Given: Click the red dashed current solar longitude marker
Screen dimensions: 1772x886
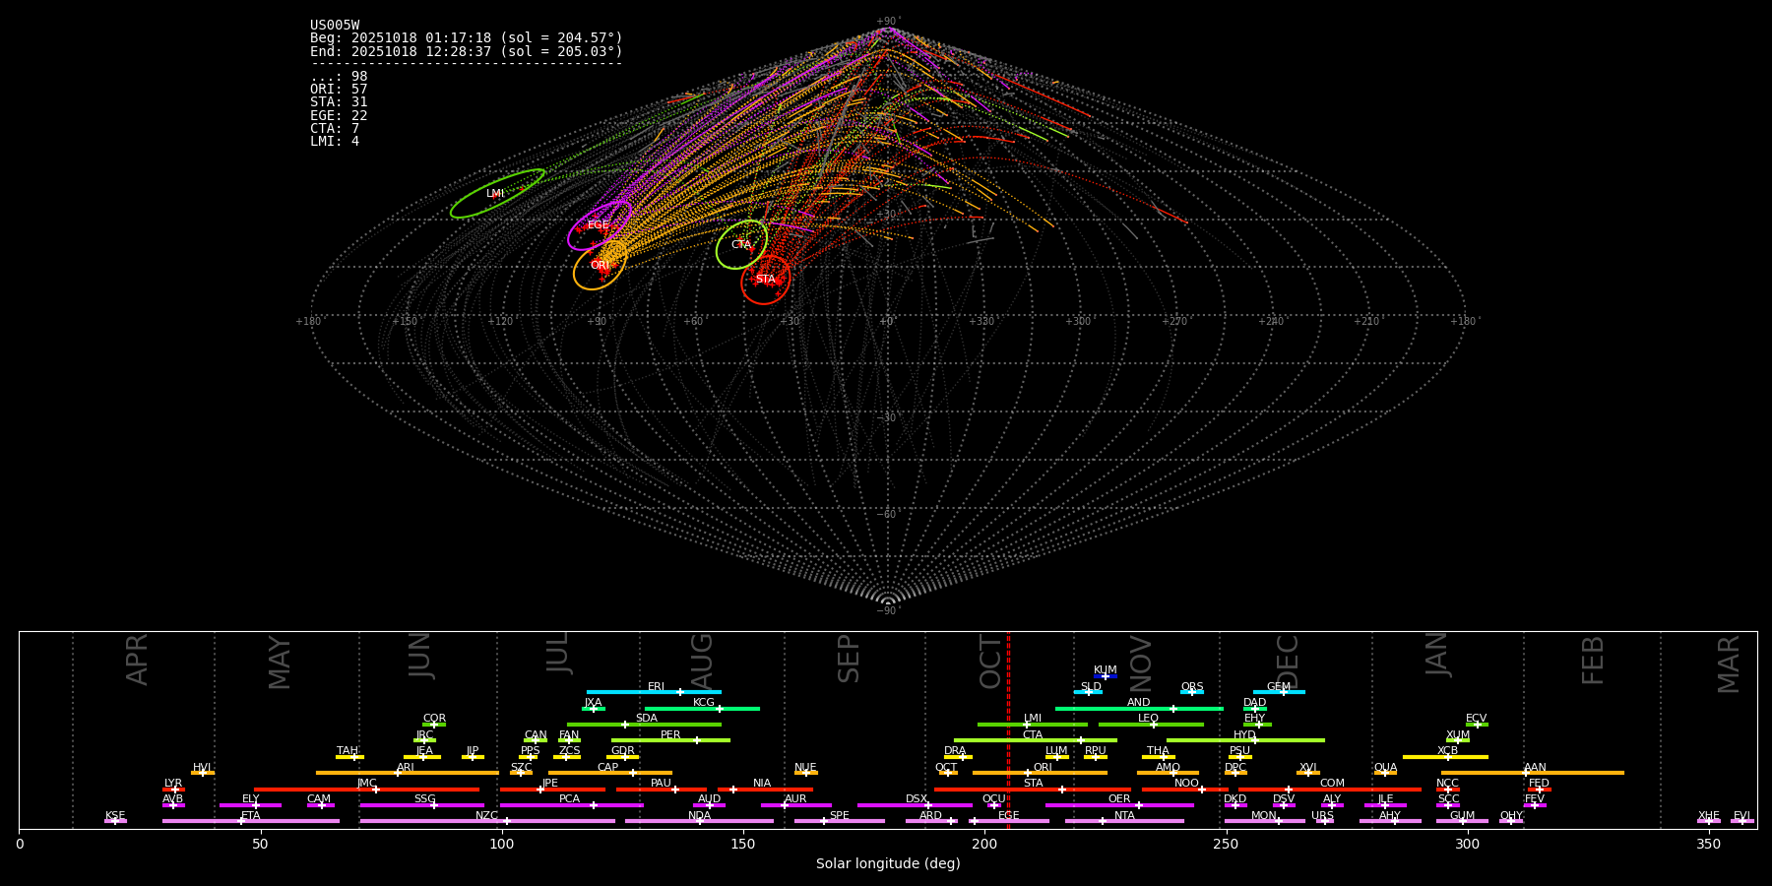Looking at the screenshot, I should (1008, 729).
